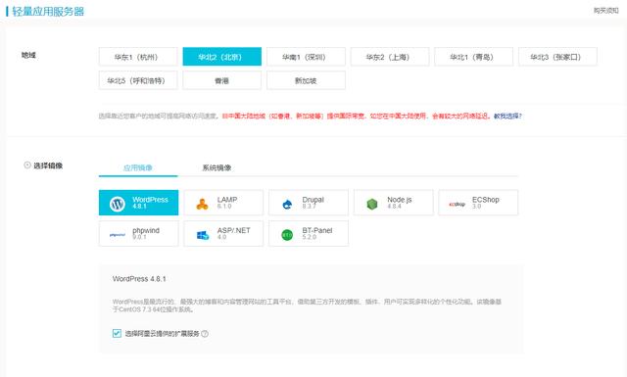This screenshot has width=627, height=377.
Task: Open the 购买须知 link at top right
Action: 605,11
